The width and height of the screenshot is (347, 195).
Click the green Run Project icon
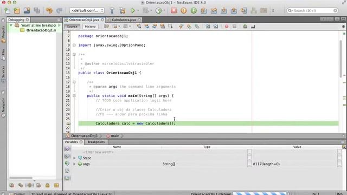(133, 10)
